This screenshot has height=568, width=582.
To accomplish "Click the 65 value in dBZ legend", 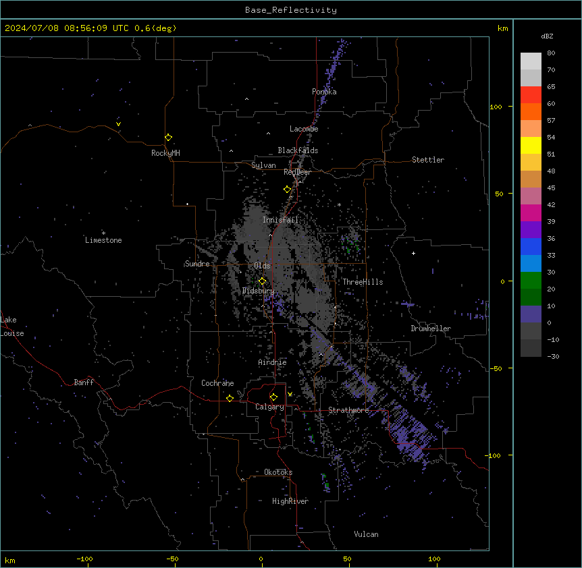I will (x=551, y=86).
